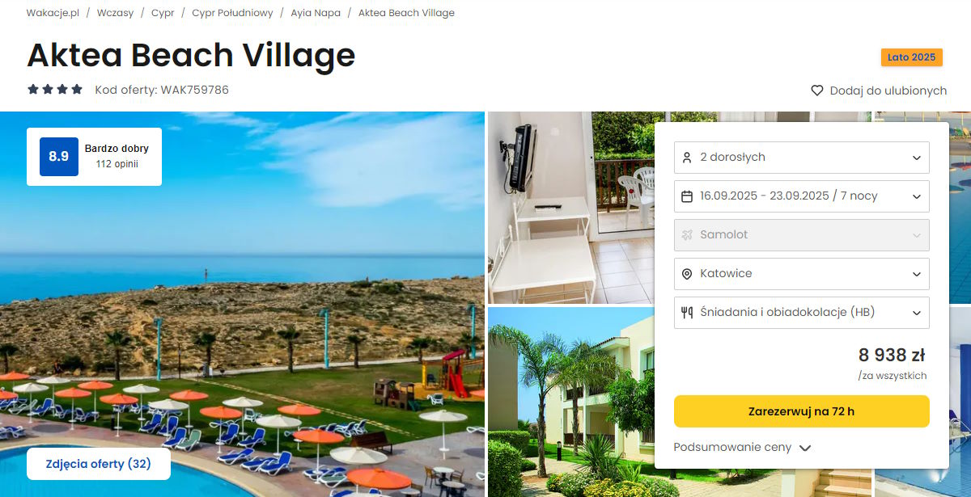
Task: Click the hotel star rating icons
Action: tap(55, 90)
